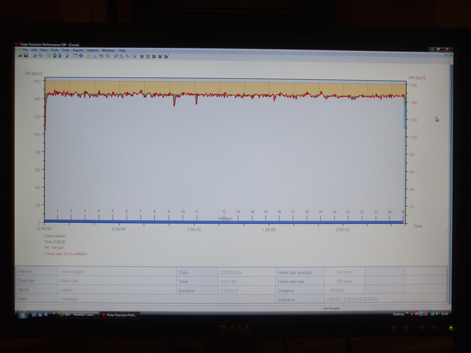Click the printer toolbar icon
471x353 pixels.
point(34,55)
